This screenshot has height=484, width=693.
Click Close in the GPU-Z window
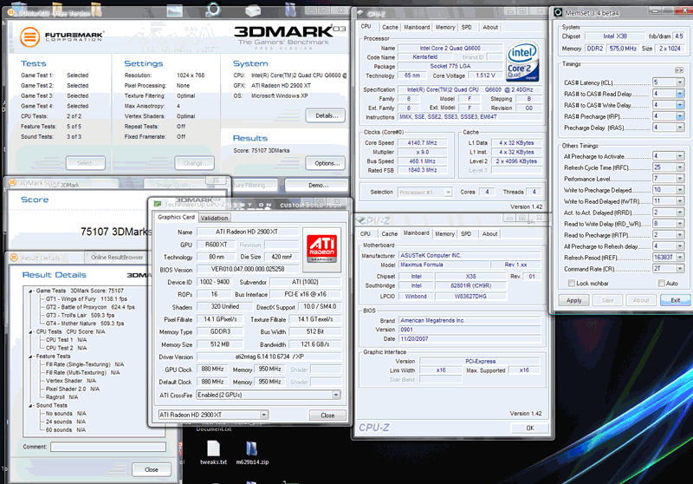point(327,415)
